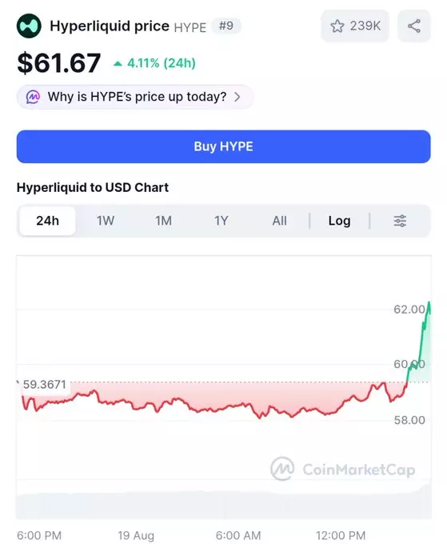Image resolution: width=447 pixels, height=544 pixels.
Task: Click the Hyperliquid coin logo icon
Action: click(29, 26)
